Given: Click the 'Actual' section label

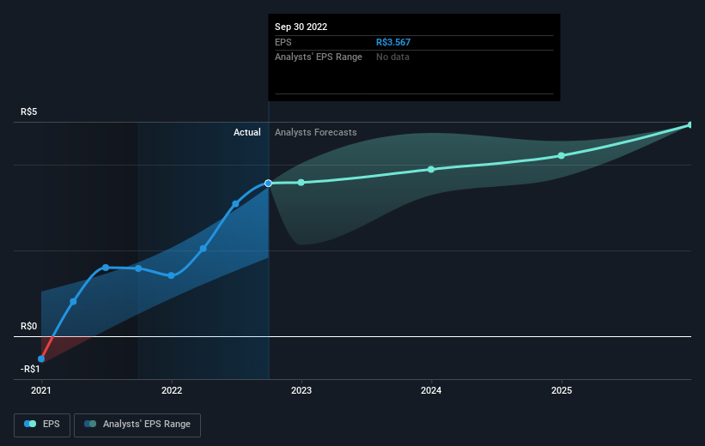Looking at the screenshot, I should (x=246, y=132).
